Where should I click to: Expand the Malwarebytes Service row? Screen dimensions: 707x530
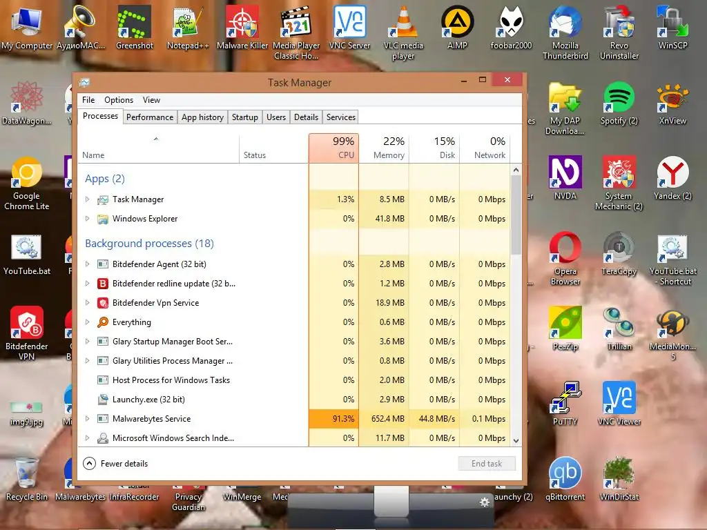(88, 419)
